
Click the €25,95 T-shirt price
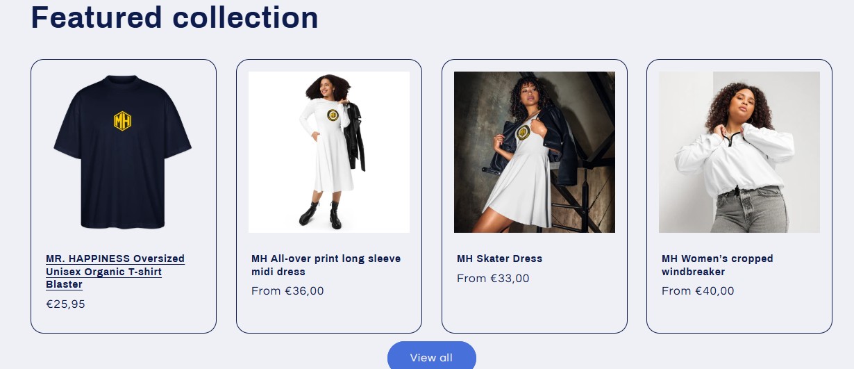click(65, 304)
